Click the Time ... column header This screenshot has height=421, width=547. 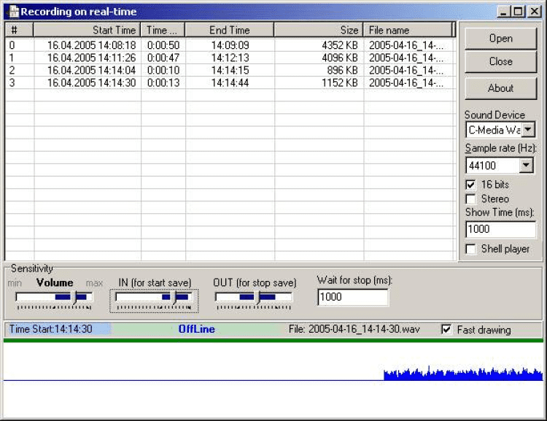[163, 30]
